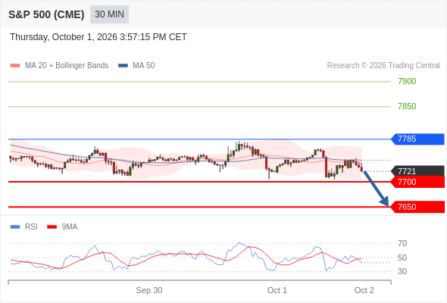
Task: Click the 7900 resistance level label
Action: pyautogui.click(x=407, y=81)
